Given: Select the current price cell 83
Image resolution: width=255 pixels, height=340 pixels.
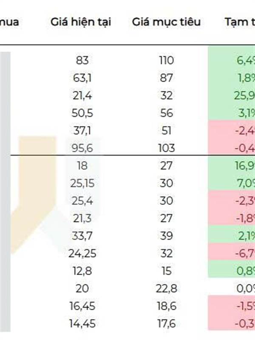Looking at the screenshot, I should point(82,60).
